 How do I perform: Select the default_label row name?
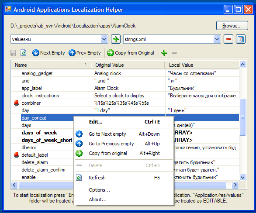tap(35, 155)
